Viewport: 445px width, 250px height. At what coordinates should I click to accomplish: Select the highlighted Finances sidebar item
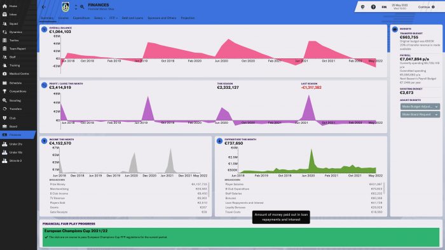pos(18,135)
